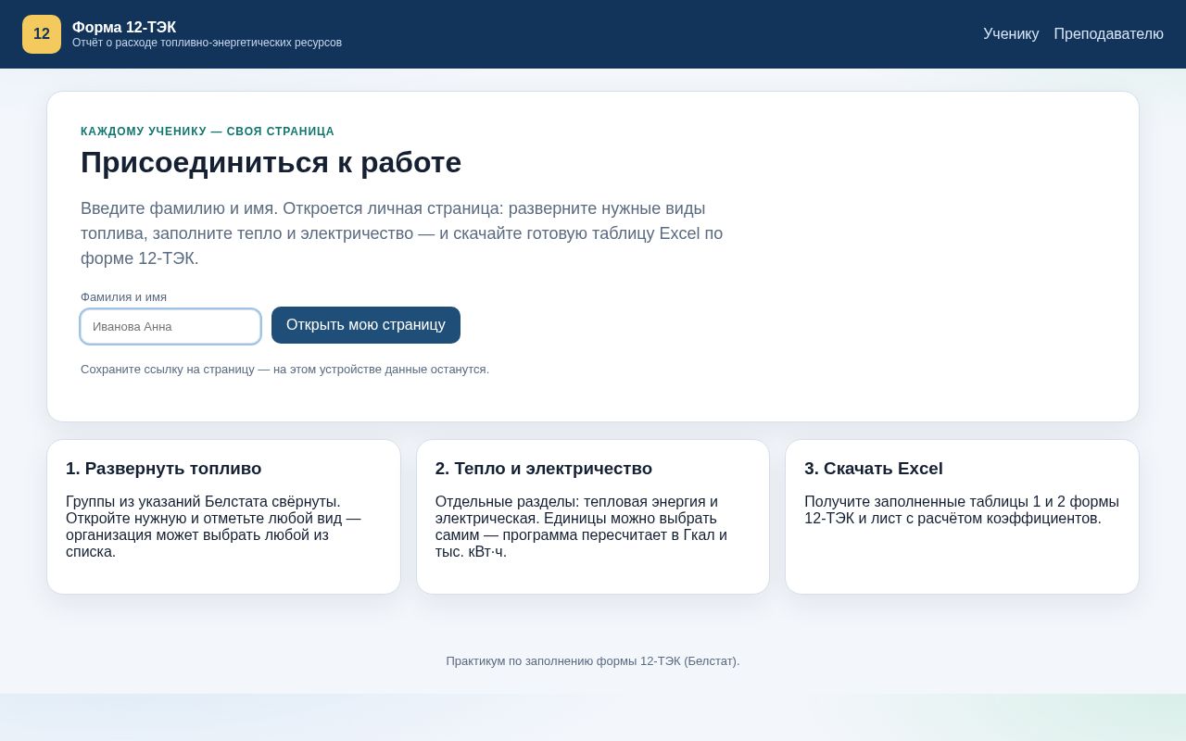Click the hint text Сохраните ссылку на страницу
Viewport: 1186px width, 741px height.
284,369
